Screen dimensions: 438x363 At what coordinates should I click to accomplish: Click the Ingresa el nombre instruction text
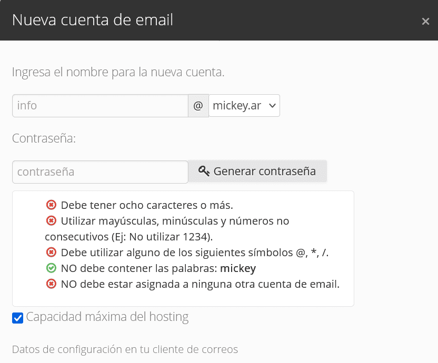point(118,72)
